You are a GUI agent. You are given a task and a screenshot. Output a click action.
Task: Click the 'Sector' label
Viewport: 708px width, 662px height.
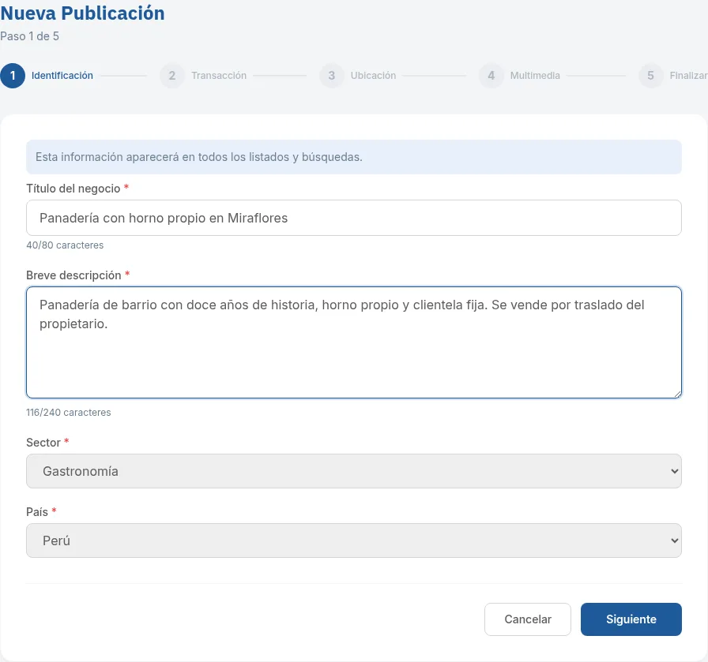pyautogui.click(x=43, y=443)
